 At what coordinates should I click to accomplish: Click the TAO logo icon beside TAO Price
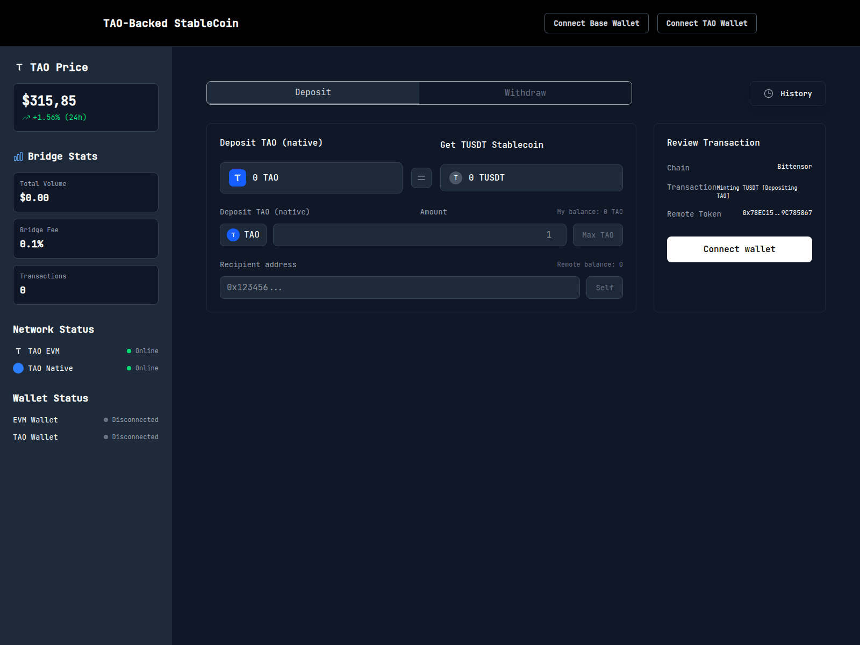click(x=19, y=67)
